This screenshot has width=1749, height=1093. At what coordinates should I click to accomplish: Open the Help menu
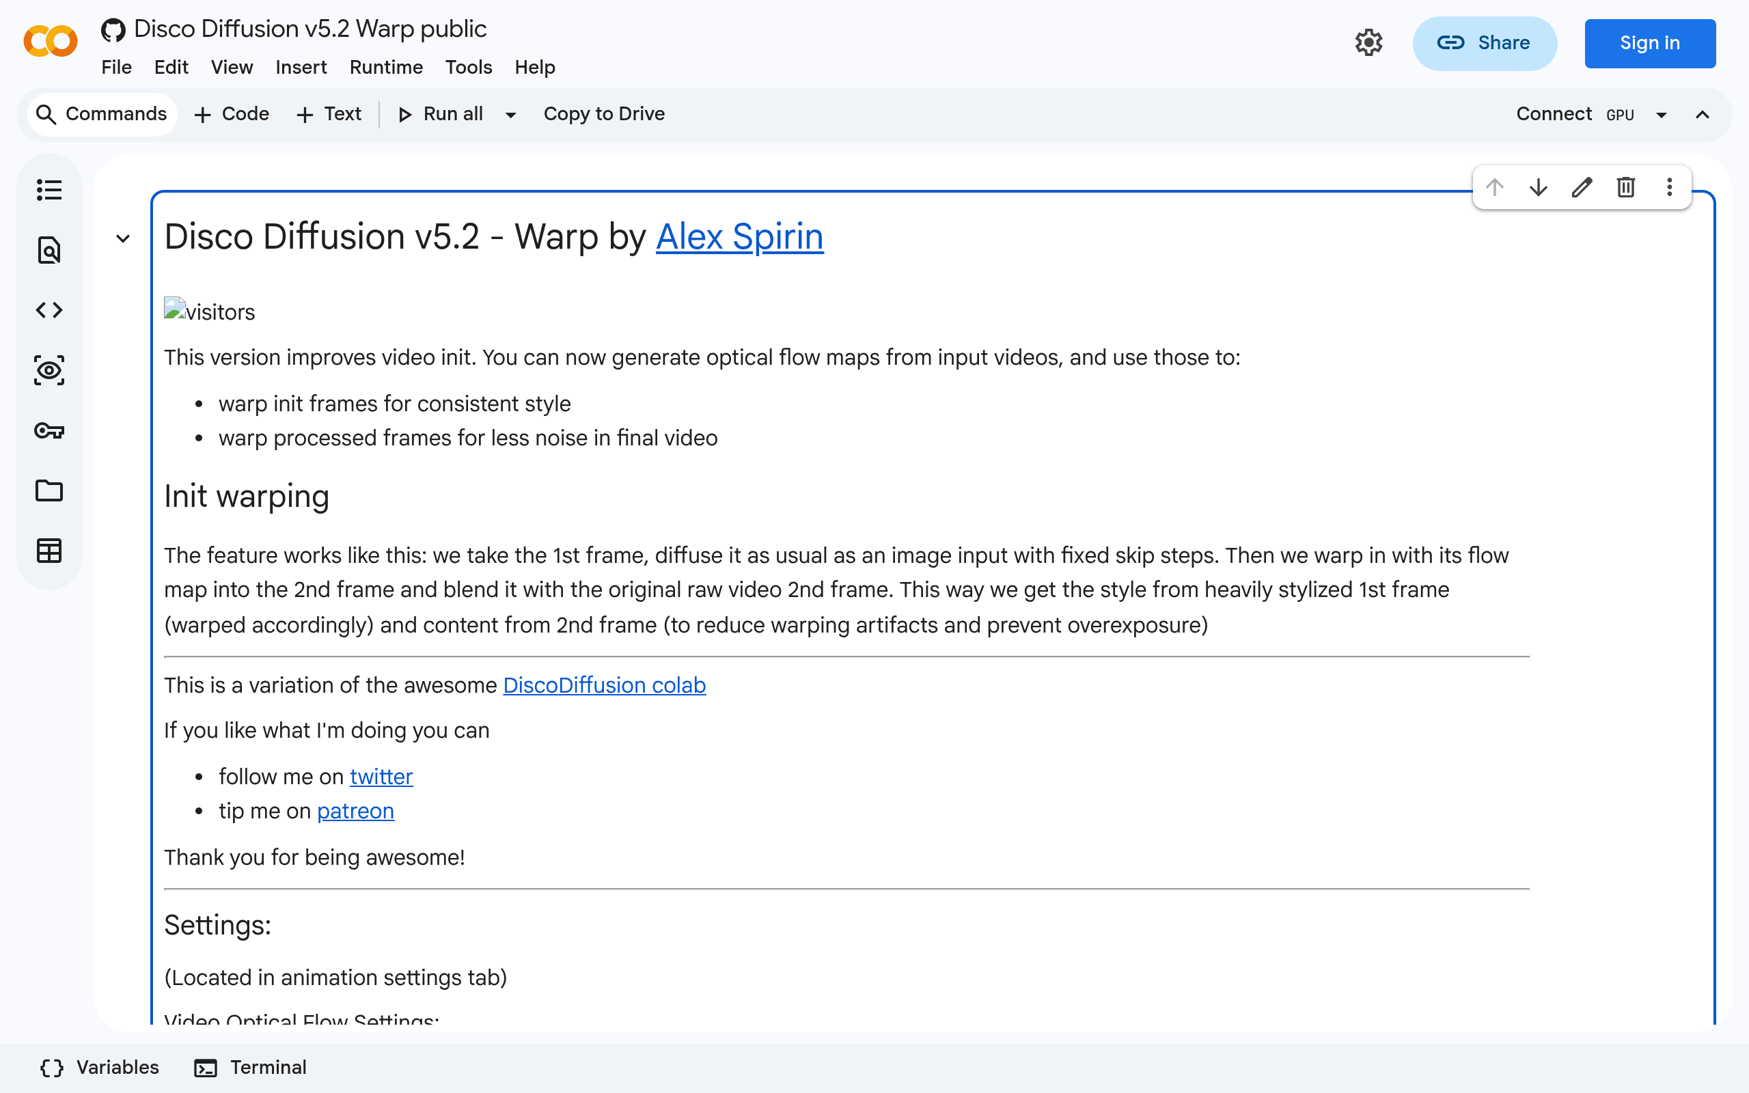pyautogui.click(x=535, y=67)
